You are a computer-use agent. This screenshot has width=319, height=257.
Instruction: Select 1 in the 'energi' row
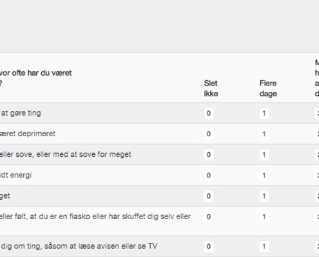tap(264, 175)
